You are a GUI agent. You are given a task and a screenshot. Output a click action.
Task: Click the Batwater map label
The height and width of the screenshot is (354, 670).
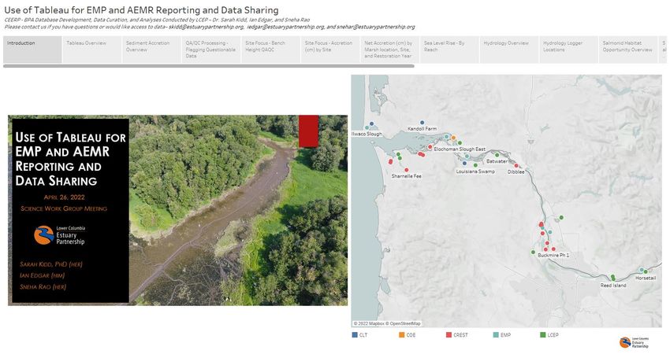pos(497,161)
